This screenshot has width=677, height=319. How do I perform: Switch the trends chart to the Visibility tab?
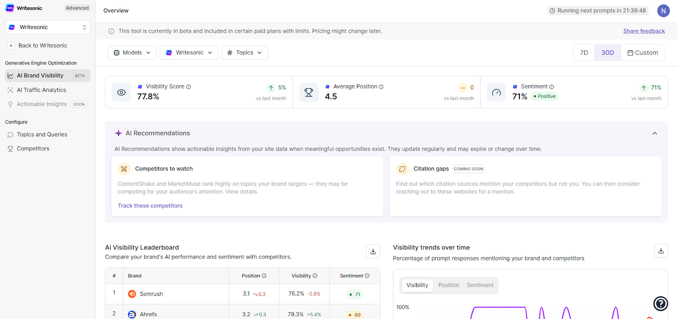click(x=417, y=285)
